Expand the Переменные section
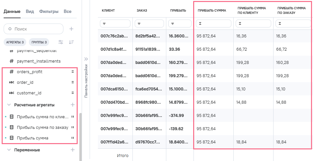This screenshot has height=161, width=313. (x=9, y=150)
